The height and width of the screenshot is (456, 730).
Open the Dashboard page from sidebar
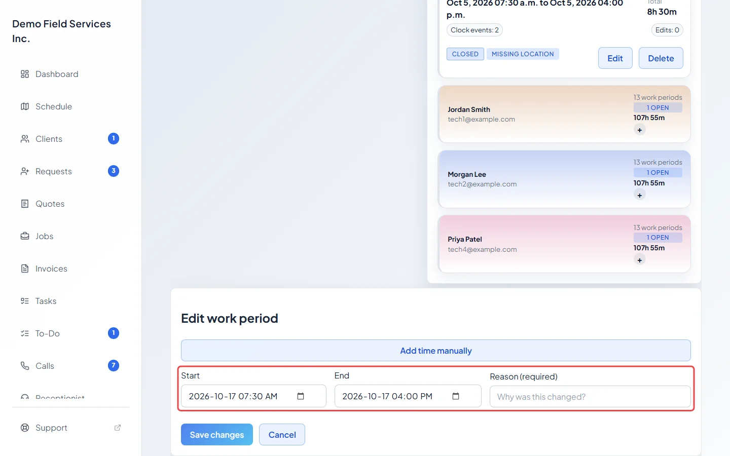coord(70,74)
